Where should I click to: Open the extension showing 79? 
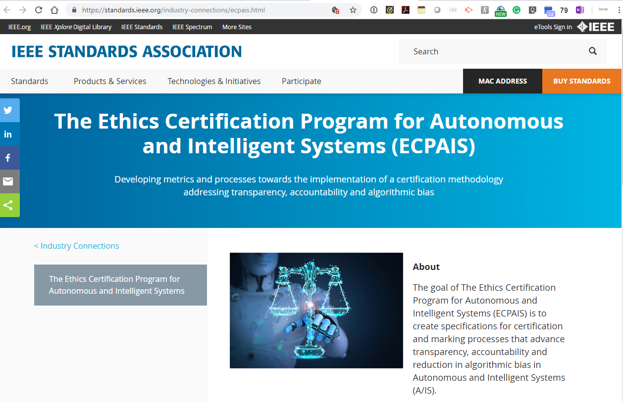[x=564, y=10]
